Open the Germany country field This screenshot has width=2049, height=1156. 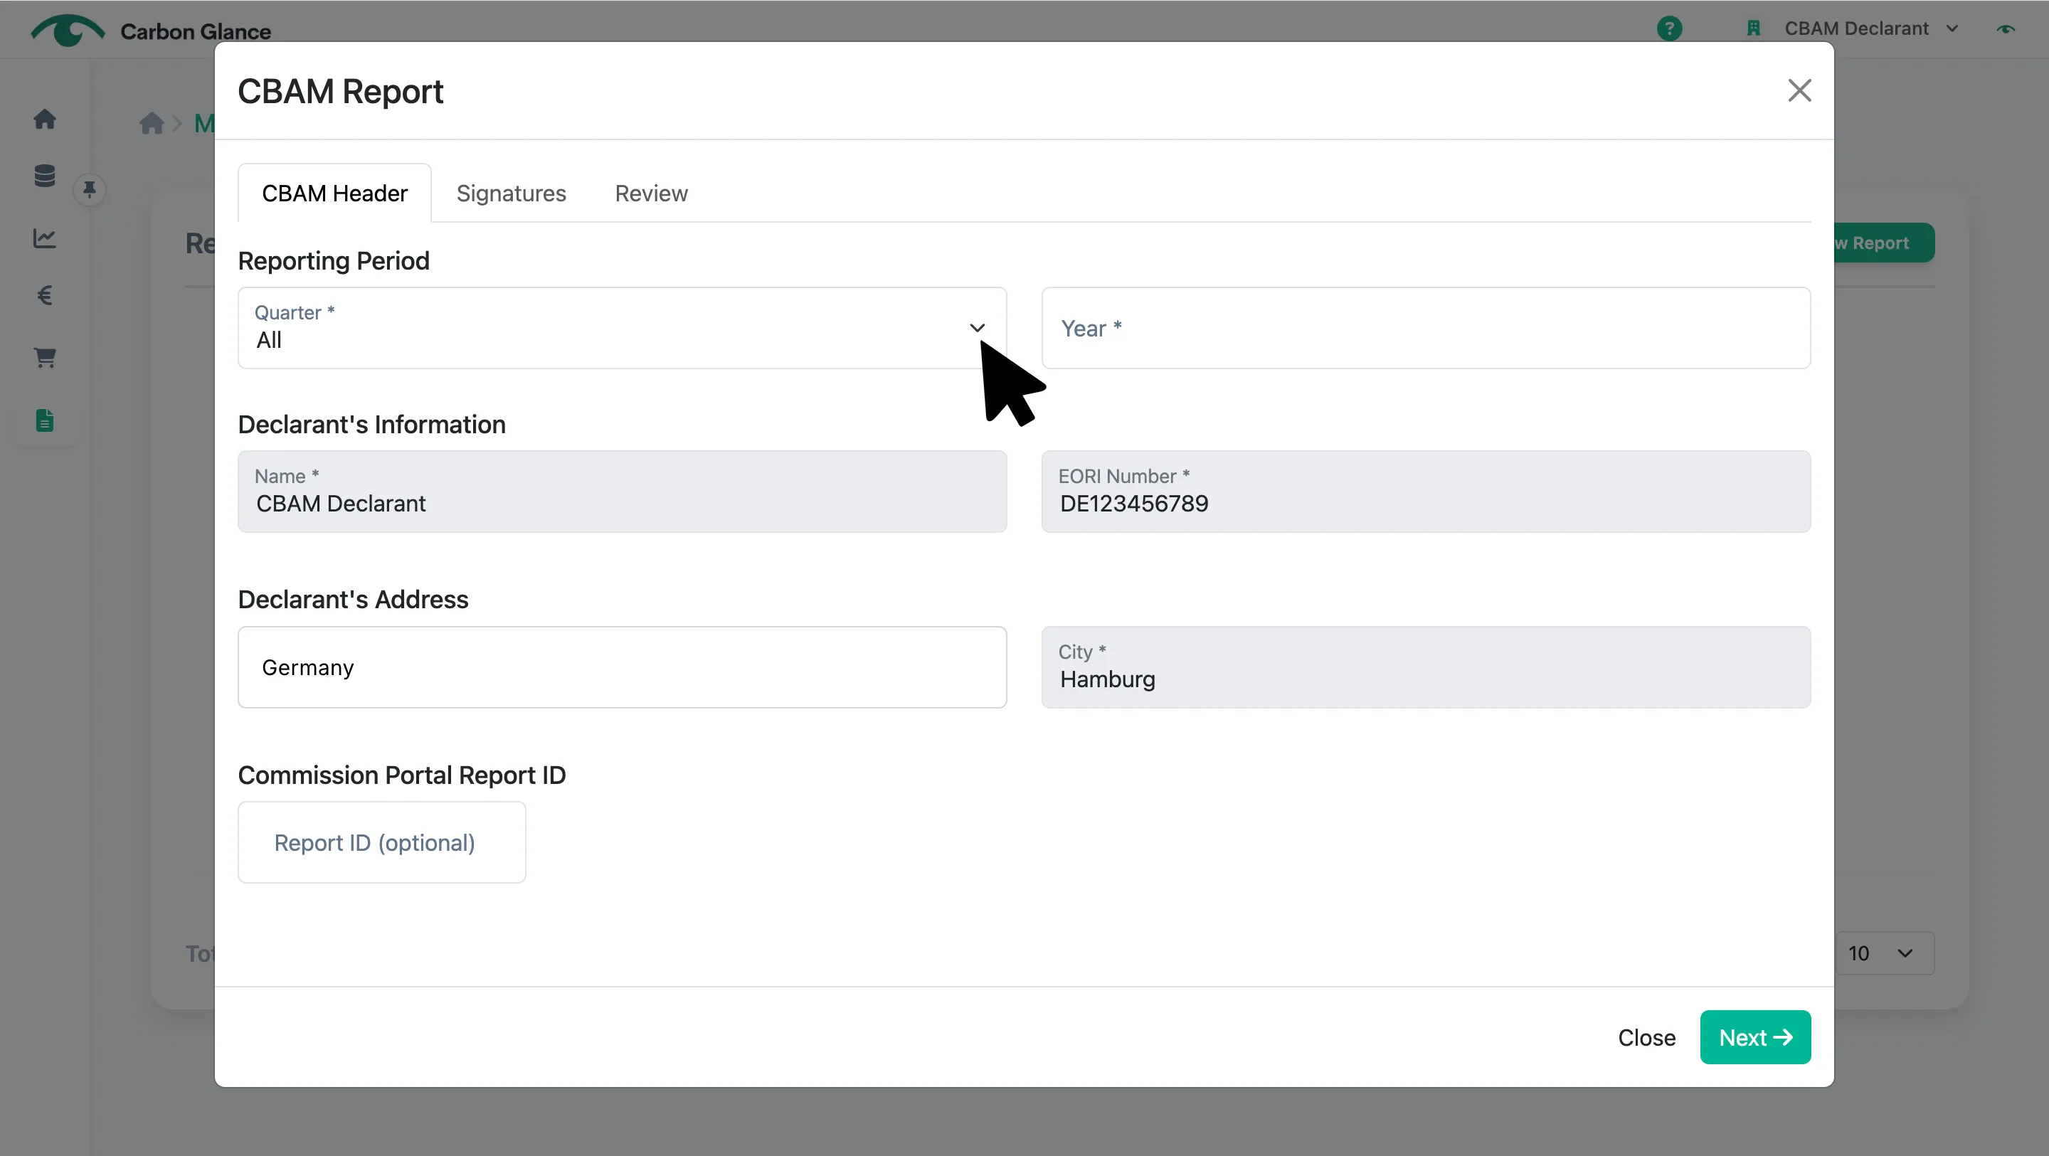click(622, 667)
